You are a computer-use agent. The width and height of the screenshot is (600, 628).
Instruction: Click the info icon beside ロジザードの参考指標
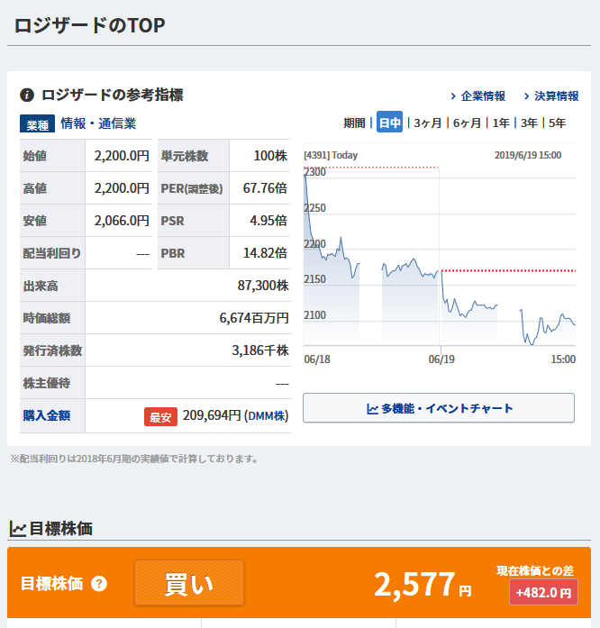27,96
